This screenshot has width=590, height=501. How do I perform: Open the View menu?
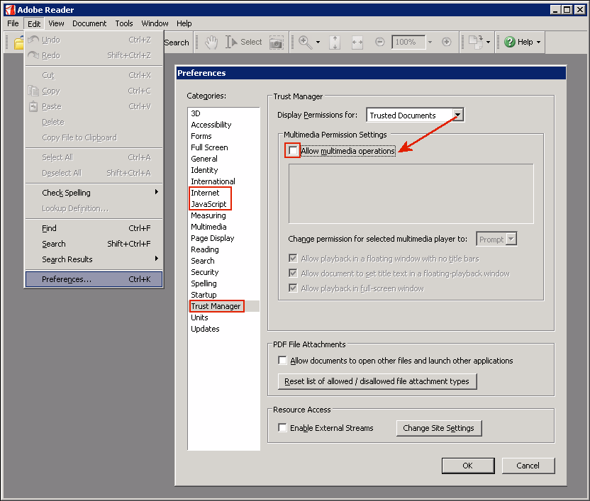56,23
